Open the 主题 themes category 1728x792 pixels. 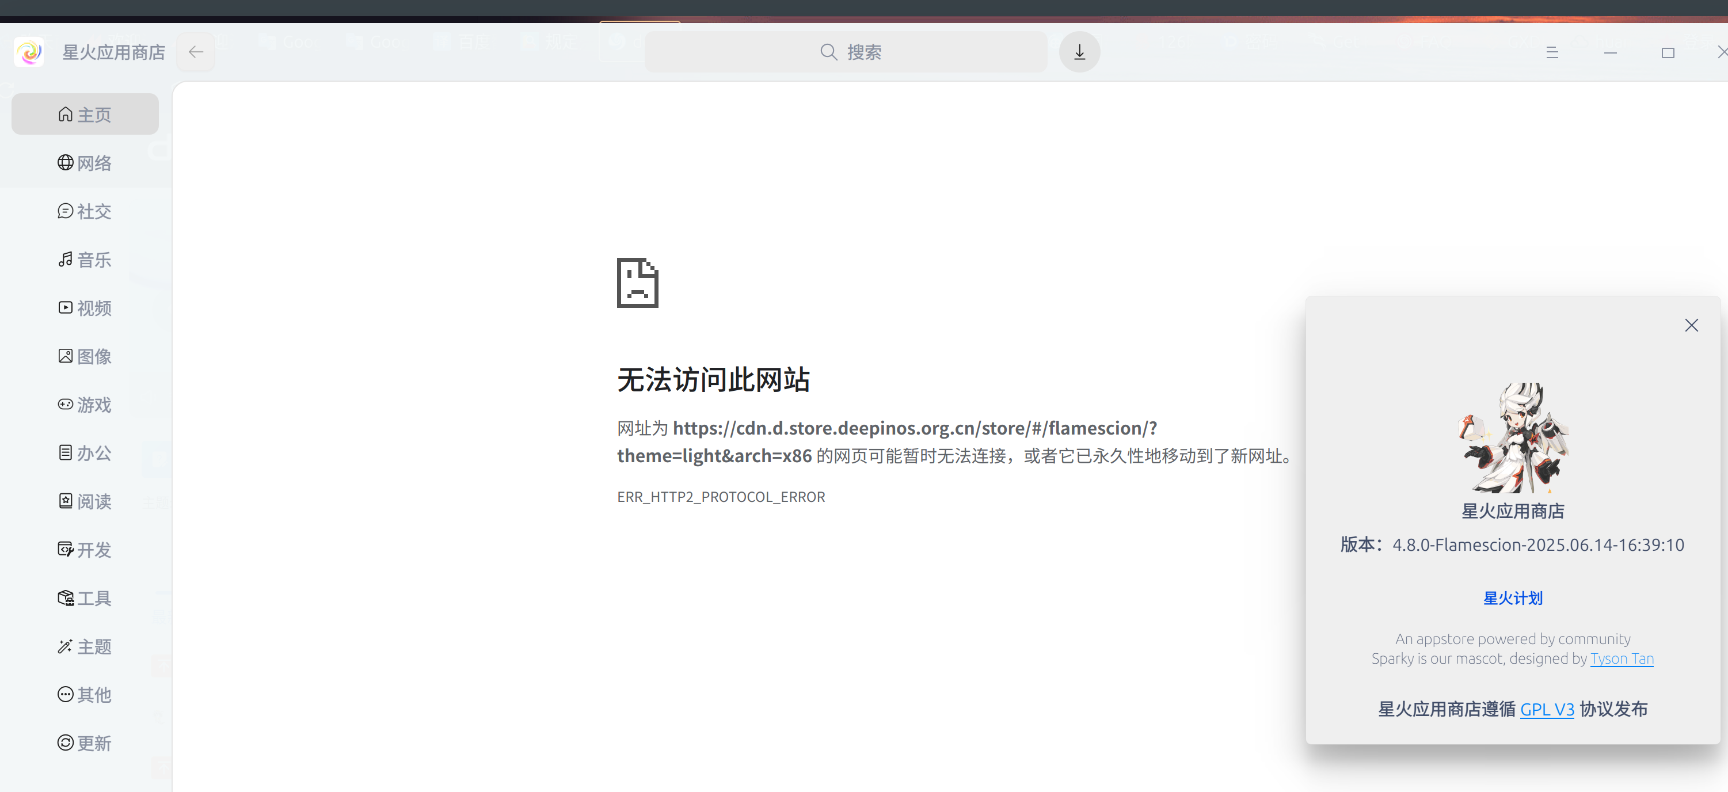tap(85, 646)
